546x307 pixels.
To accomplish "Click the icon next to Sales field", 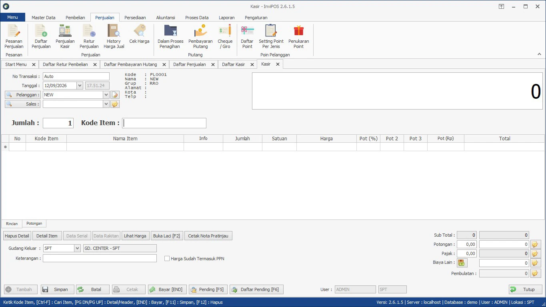I will 115,104.
